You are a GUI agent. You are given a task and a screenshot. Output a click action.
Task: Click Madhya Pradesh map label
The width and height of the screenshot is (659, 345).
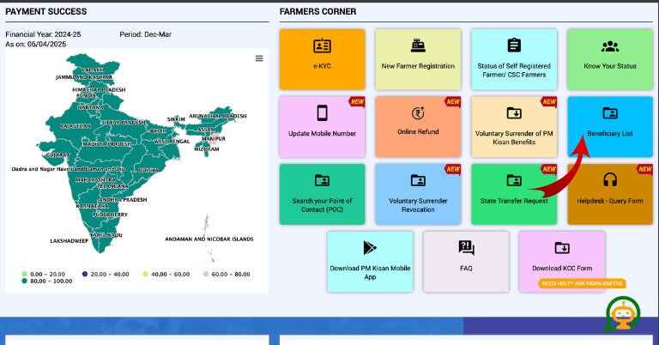pyautogui.click(x=107, y=144)
